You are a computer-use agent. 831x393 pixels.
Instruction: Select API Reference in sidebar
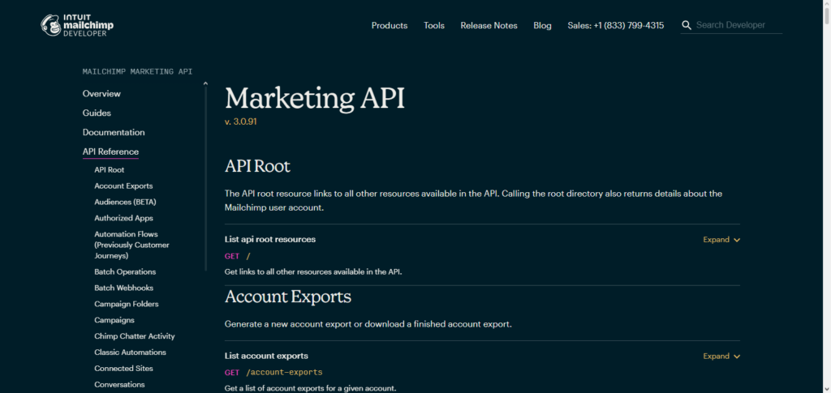(110, 152)
